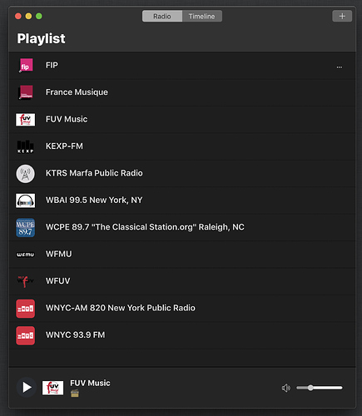Select the KEXP-FM station logo

[x=25, y=146]
